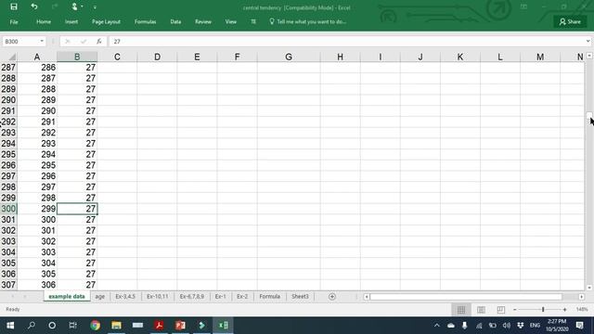Screen dimensions: 594x334
Task: Switch to the age sheet tab
Action: click(x=100, y=297)
